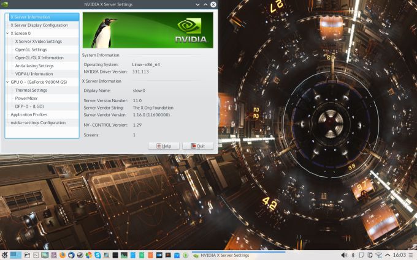Click the Help button
The height and width of the screenshot is (260, 417).
(164, 146)
